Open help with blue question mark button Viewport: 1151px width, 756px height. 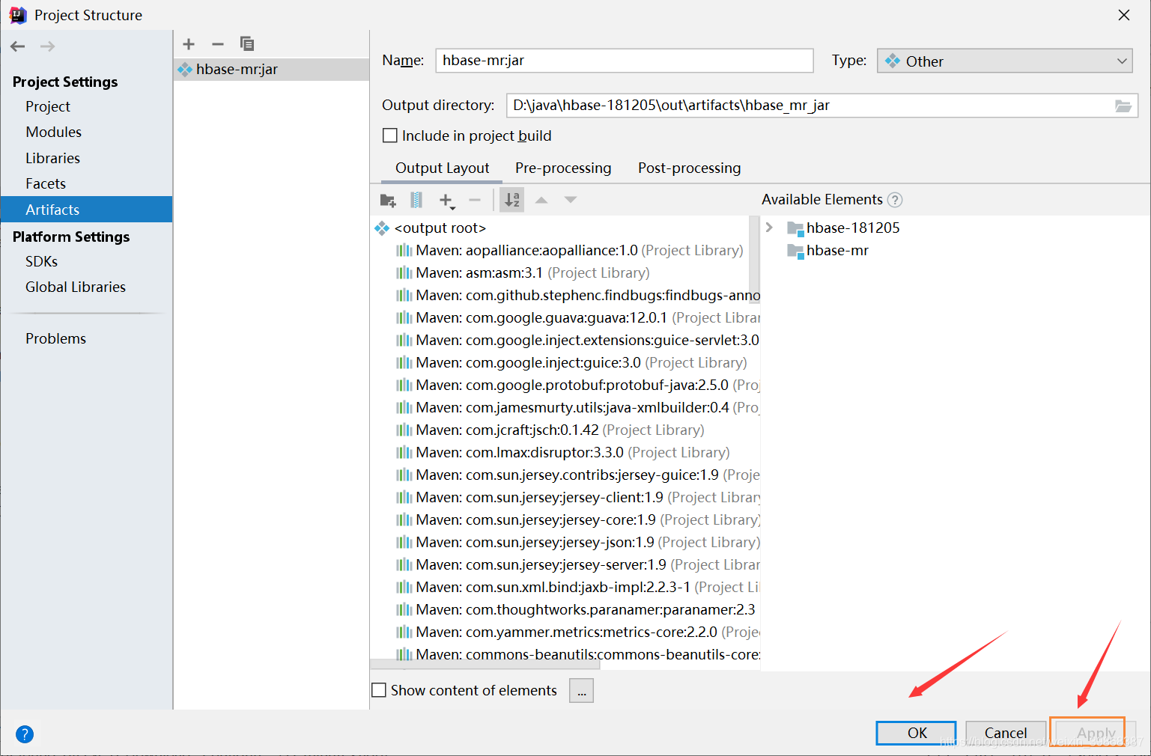click(25, 734)
